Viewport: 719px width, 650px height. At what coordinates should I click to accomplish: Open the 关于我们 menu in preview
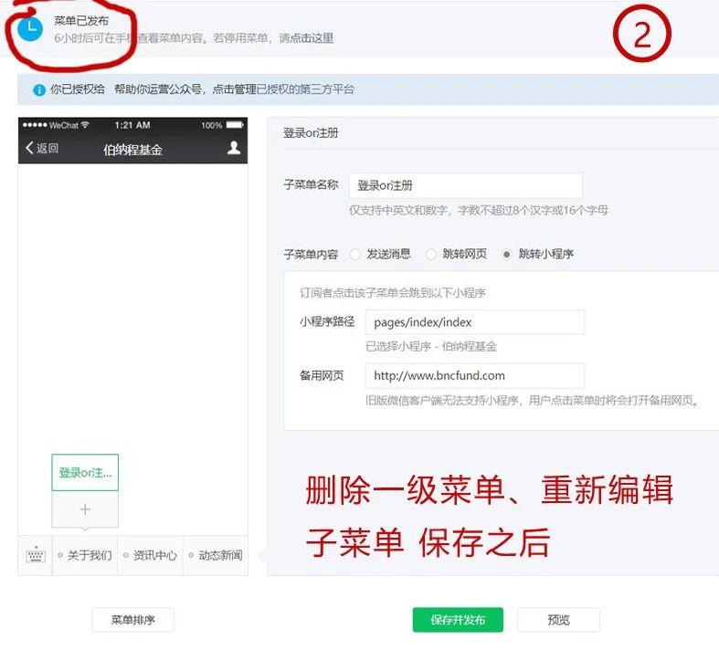coord(85,555)
